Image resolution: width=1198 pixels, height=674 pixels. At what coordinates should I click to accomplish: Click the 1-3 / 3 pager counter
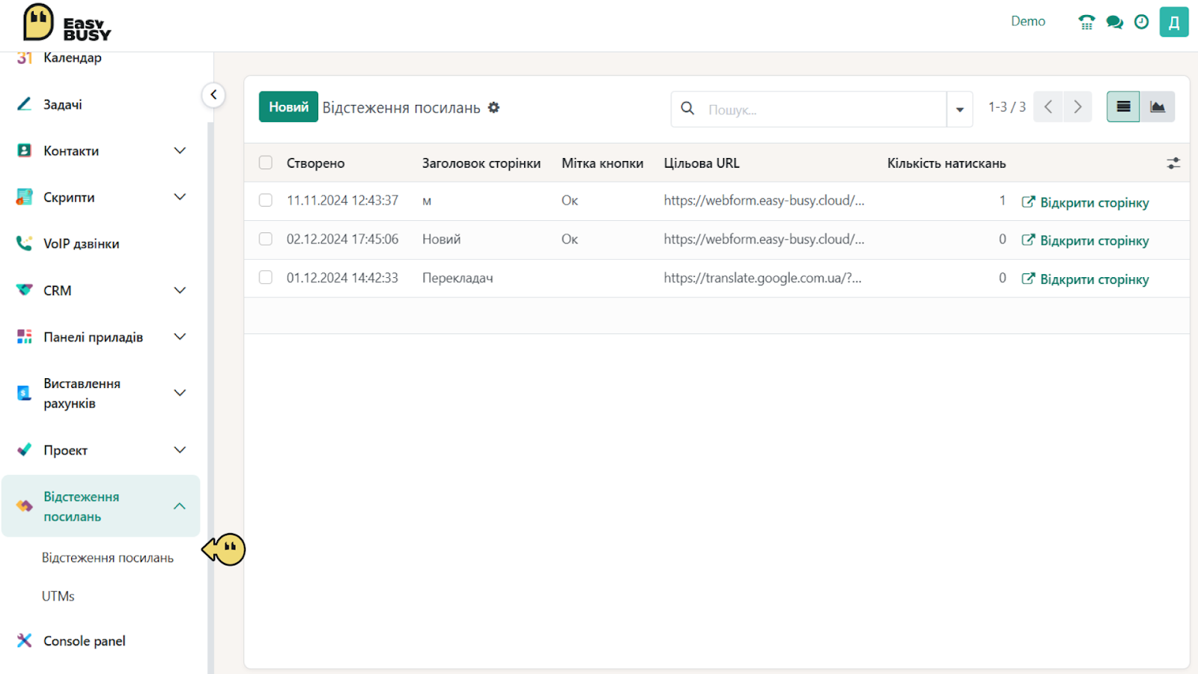pyautogui.click(x=1007, y=107)
